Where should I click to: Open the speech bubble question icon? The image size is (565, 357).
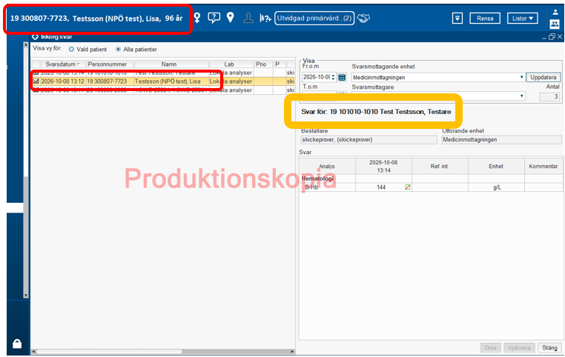click(x=214, y=18)
